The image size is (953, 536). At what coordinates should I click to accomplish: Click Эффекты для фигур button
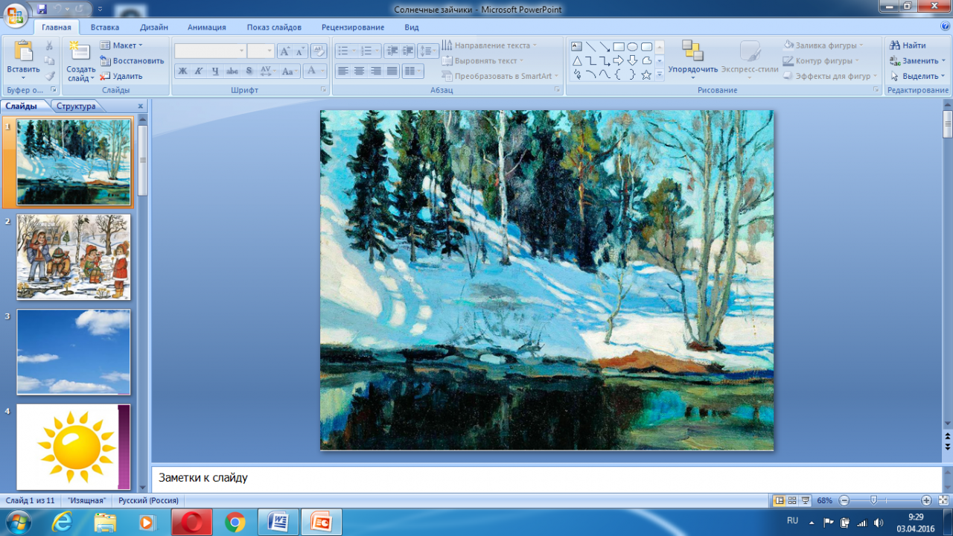pos(829,76)
